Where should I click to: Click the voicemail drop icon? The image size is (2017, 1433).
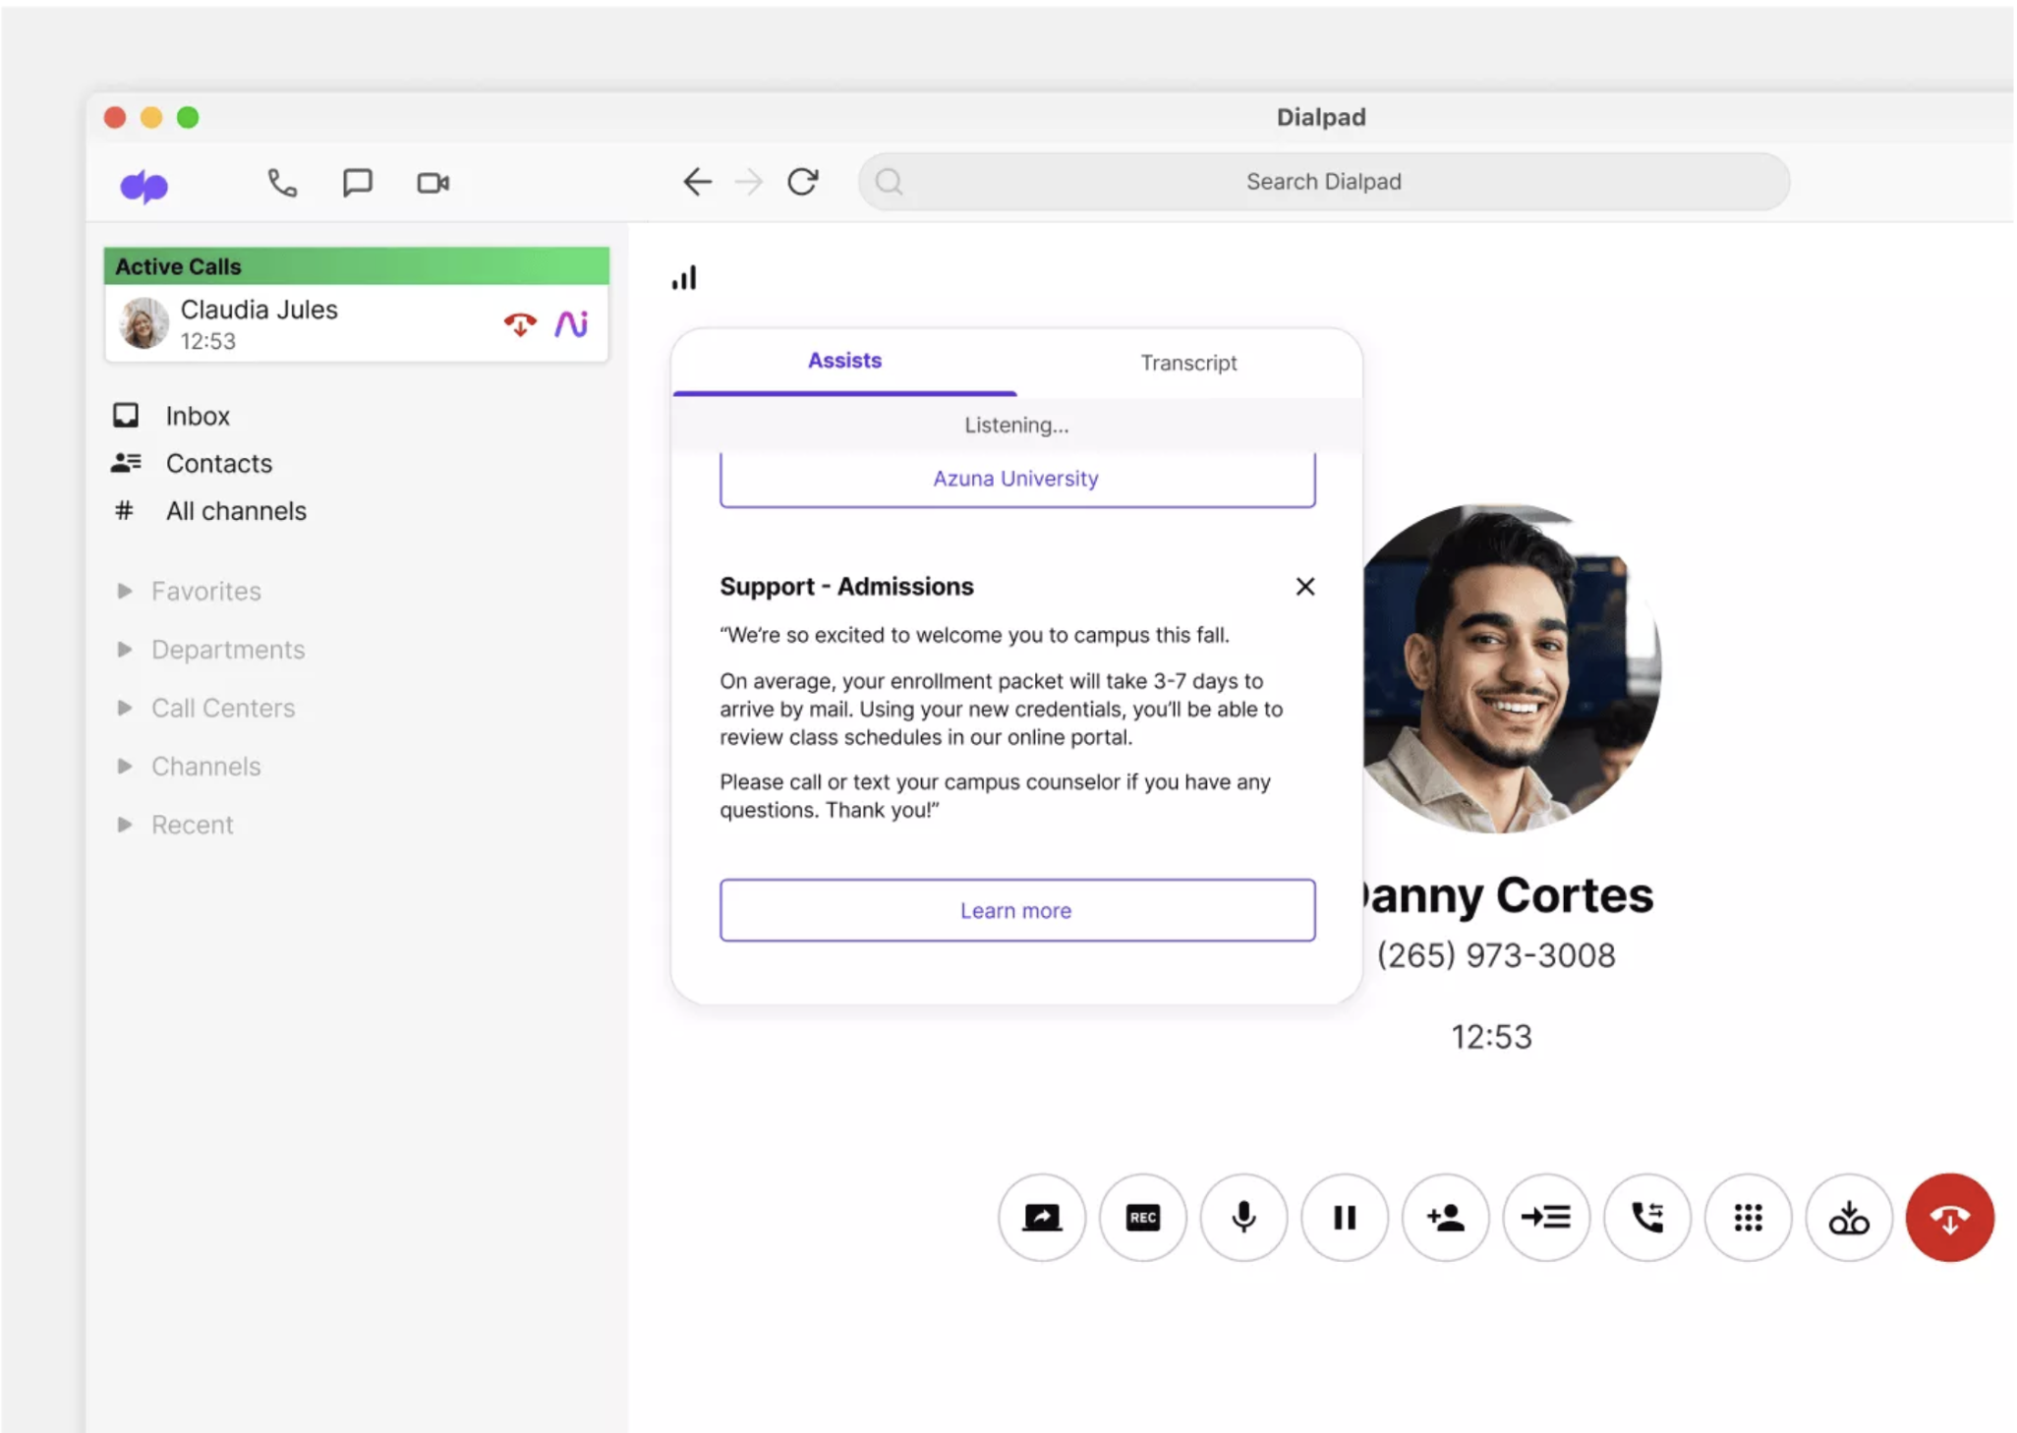pyautogui.click(x=1848, y=1218)
